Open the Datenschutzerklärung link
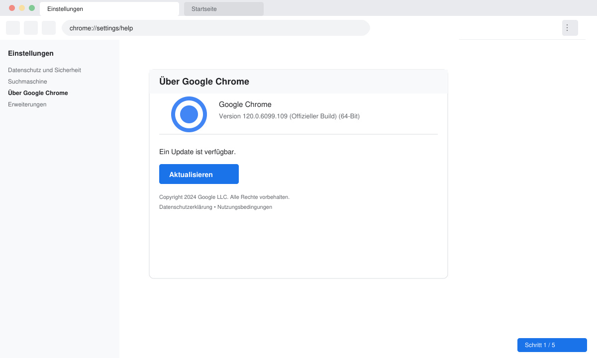The image size is (597, 358). coord(186,207)
